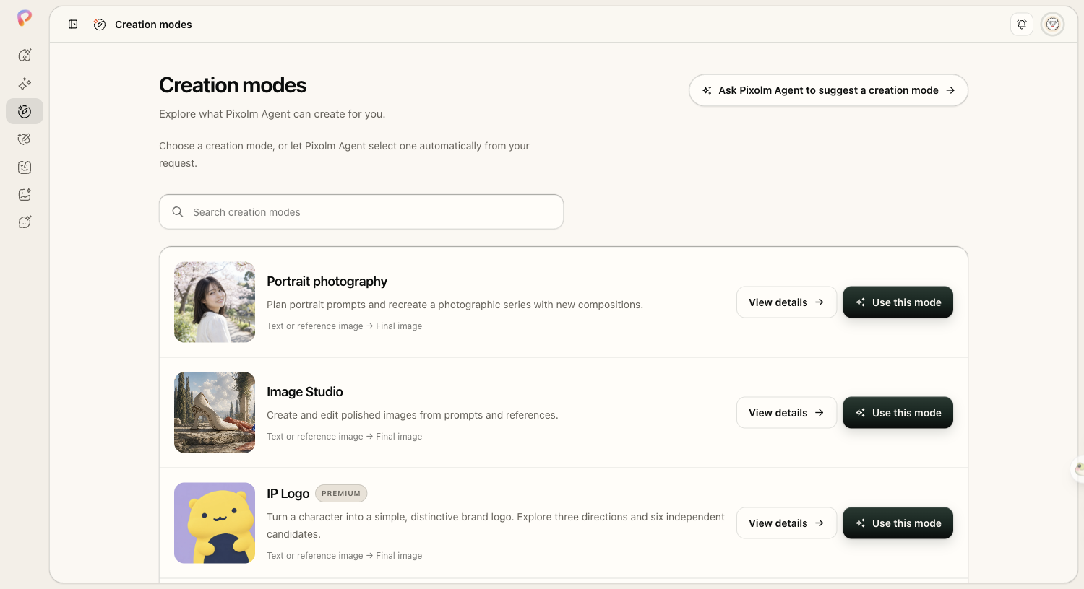Image resolution: width=1084 pixels, height=589 pixels.
Task: Click the "IP Logo" title
Action: 288,494
